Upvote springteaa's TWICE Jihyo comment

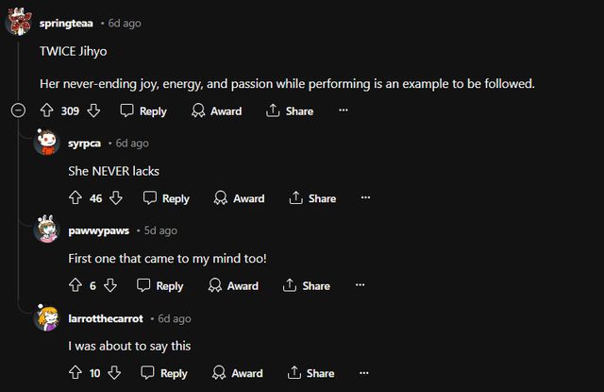(46, 111)
